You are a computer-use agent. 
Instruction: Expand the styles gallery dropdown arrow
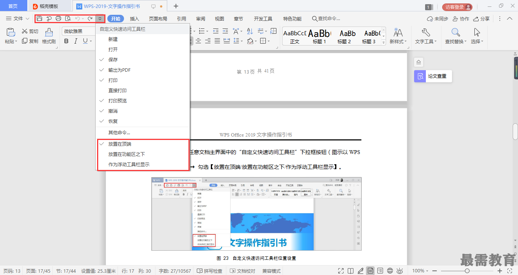pos(383,42)
